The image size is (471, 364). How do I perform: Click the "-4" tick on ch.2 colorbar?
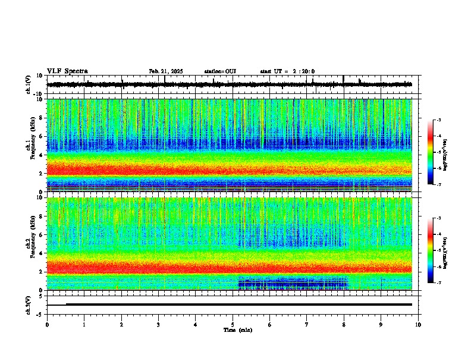coord(438,234)
